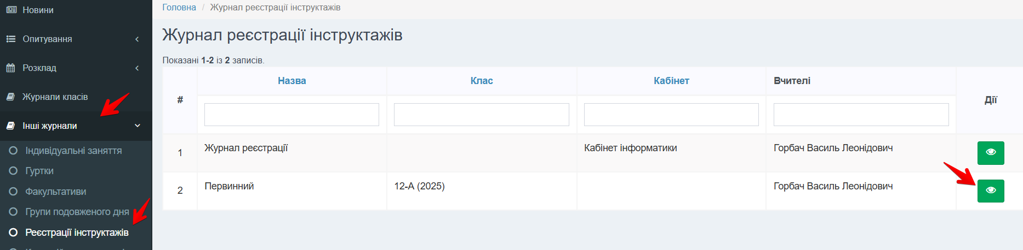View the Первинний row with eye button
Viewport: 1023px width, 250px height.
[990, 191]
